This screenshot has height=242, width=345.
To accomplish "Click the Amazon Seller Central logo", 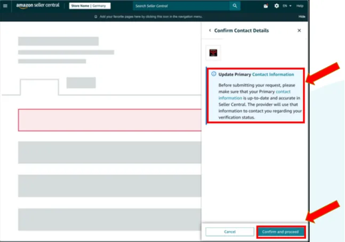I will 38,5.
